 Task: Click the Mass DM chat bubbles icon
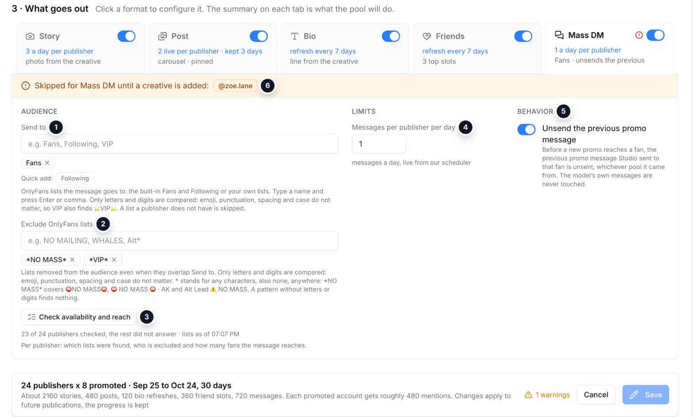click(559, 35)
